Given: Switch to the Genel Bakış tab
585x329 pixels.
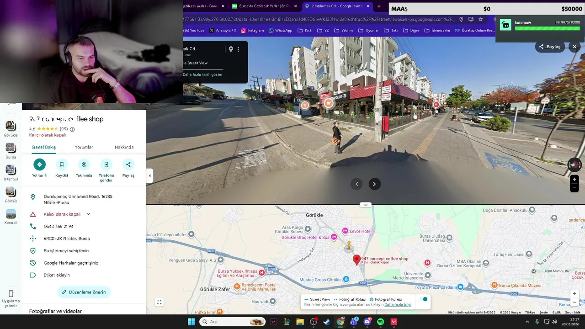Looking at the screenshot, I should [x=43, y=147].
